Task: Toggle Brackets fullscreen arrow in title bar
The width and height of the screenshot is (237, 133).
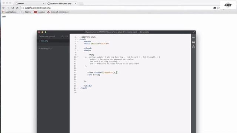Action: (194, 32)
